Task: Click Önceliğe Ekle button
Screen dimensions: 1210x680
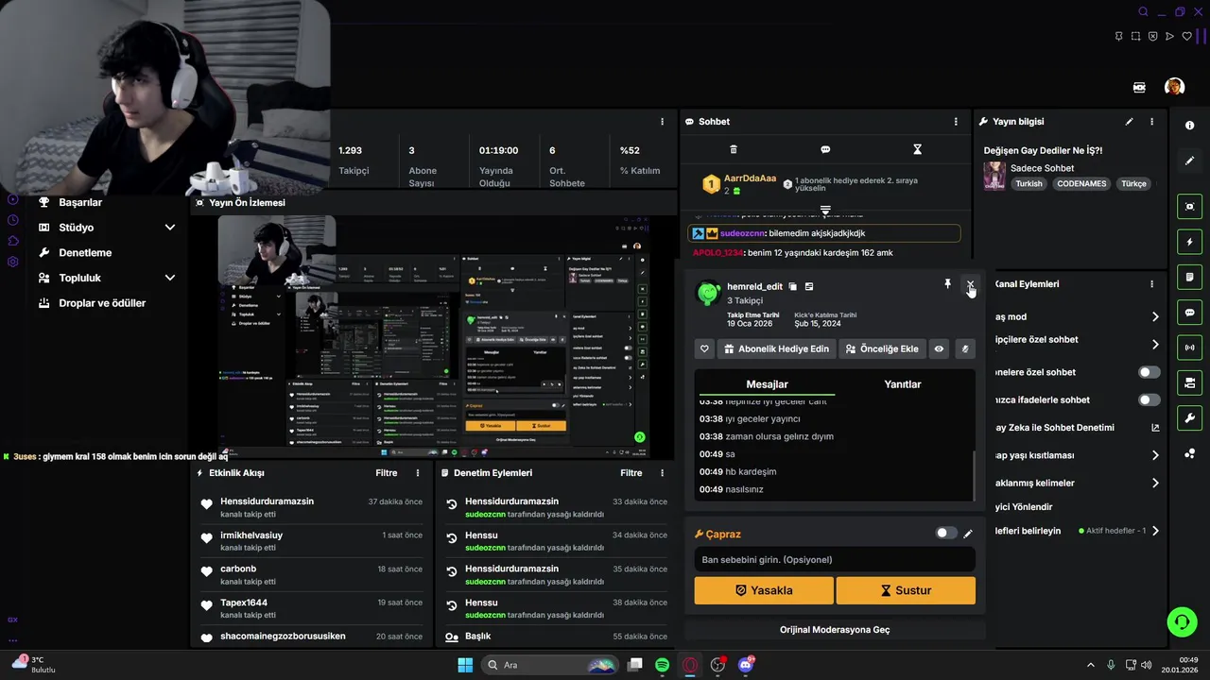Action: coord(881,348)
